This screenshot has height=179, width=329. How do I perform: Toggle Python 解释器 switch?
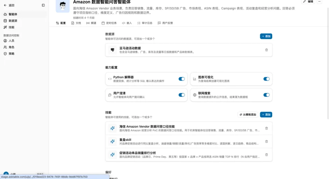[x=182, y=79]
